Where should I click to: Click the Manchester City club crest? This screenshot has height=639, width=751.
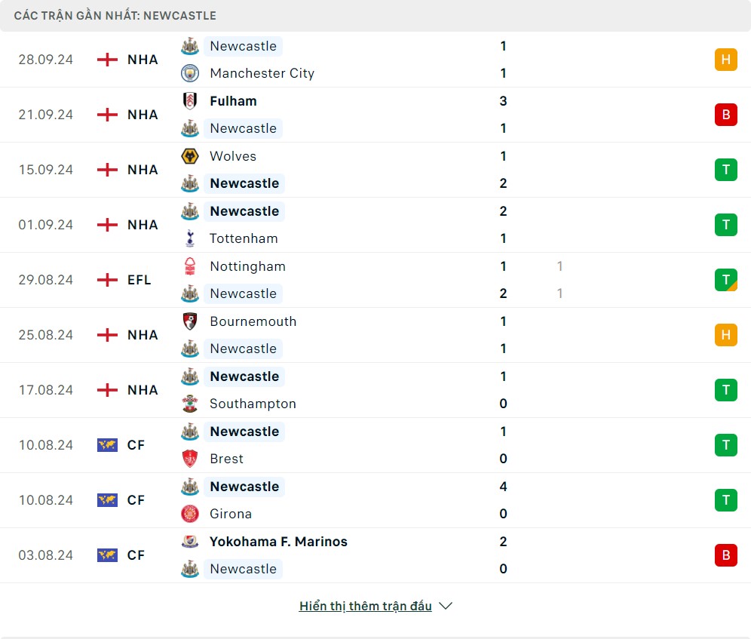pos(189,73)
